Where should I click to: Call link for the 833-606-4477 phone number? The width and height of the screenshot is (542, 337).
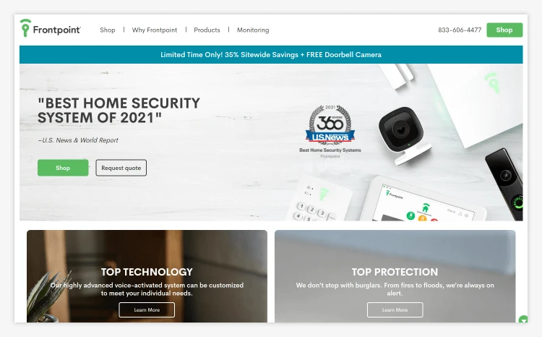tap(460, 30)
